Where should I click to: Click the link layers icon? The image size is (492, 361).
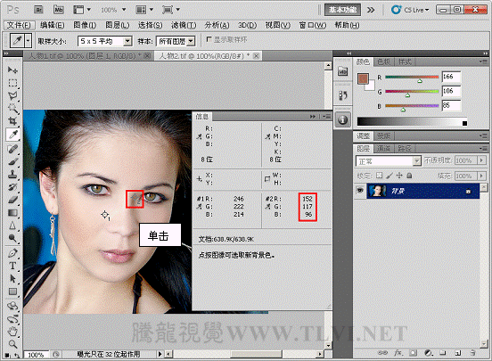pyautogui.click(x=382, y=353)
